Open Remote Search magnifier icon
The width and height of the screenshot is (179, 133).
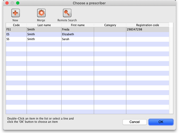(x=67, y=13)
